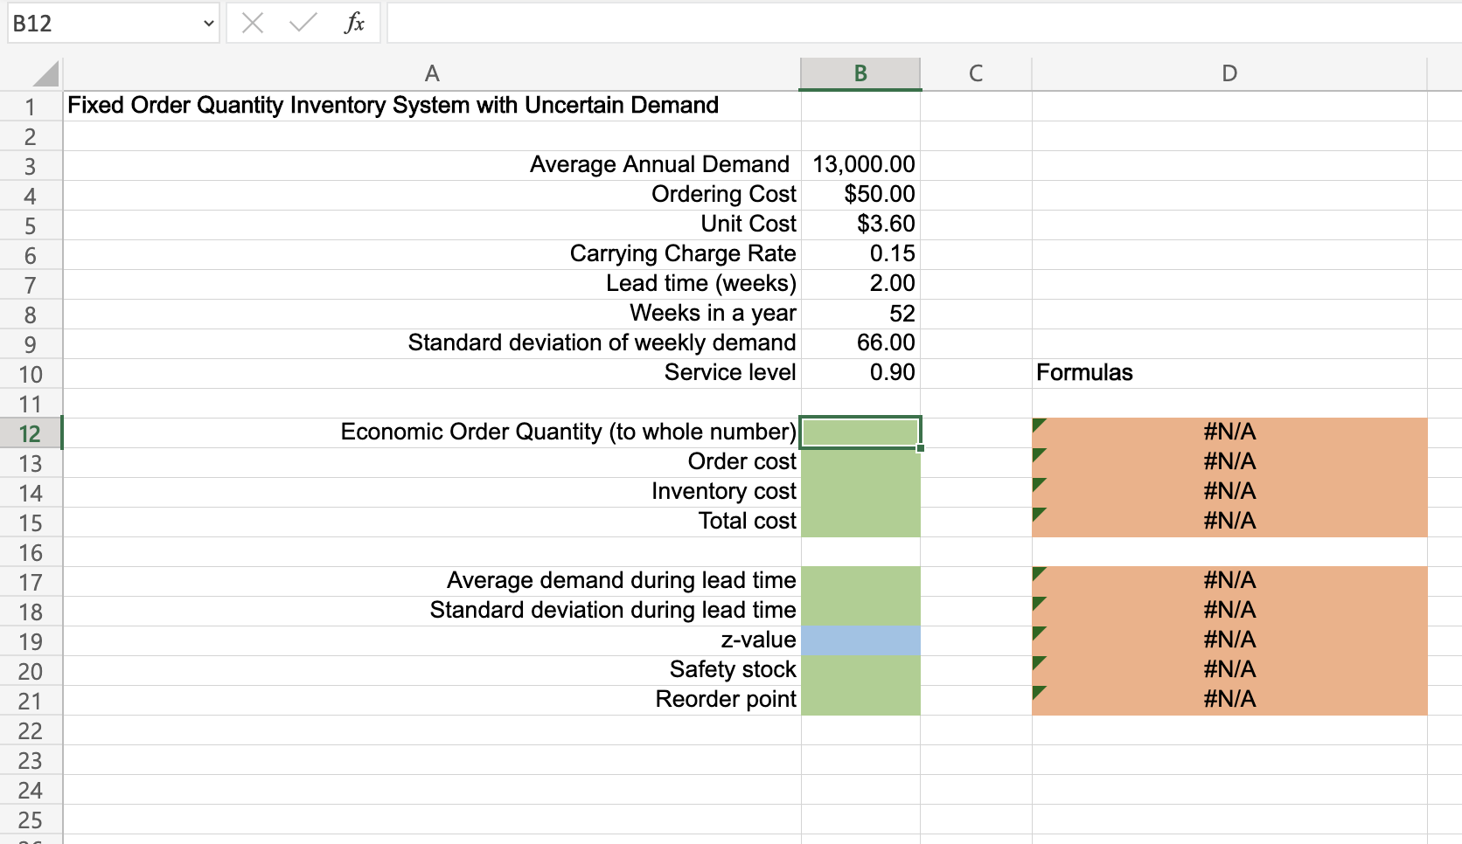Screen dimensions: 1462x844
Task: Select the blue z-value input cell
Action: [860, 640]
